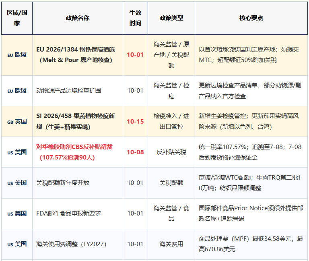The height and width of the screenshot is (261, 309).
Task: Select the 海关监管 / 原产地 / 关税配额 type cell
Action: click(x=171, y=55)
